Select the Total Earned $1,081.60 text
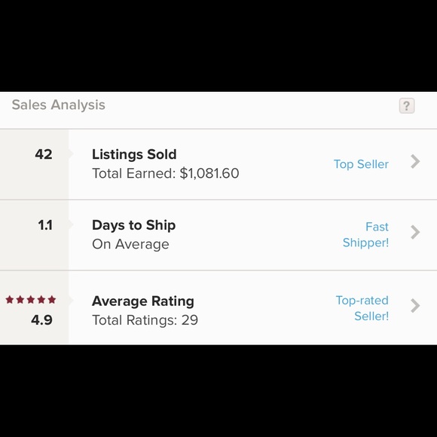437x437 pixels. point(166,173)
